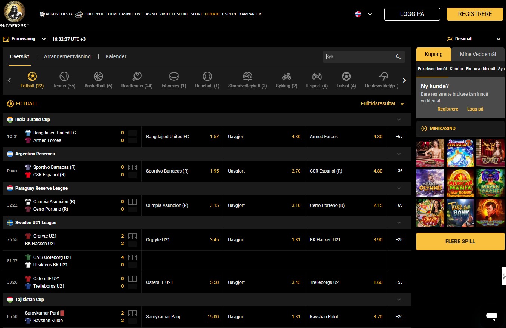
Task: Click the FLERE SPILL button
Action: click(460, 241)
